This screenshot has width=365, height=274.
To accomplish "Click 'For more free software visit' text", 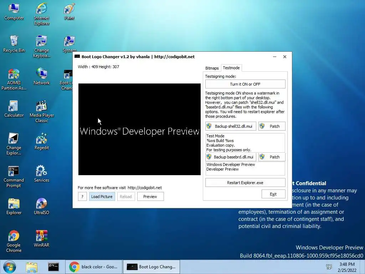I will coord(102,188).
